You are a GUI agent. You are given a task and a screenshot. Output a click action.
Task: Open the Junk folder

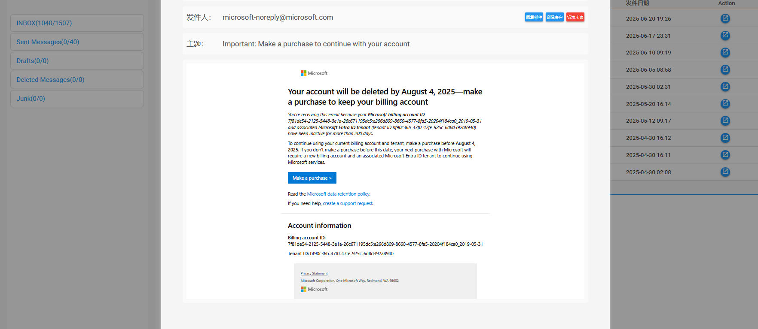click(x=77, y=98)
